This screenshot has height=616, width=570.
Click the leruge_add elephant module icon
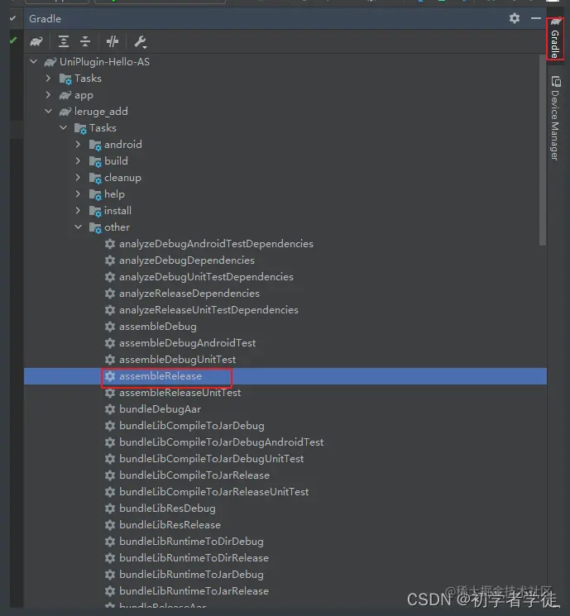point(65,112)
